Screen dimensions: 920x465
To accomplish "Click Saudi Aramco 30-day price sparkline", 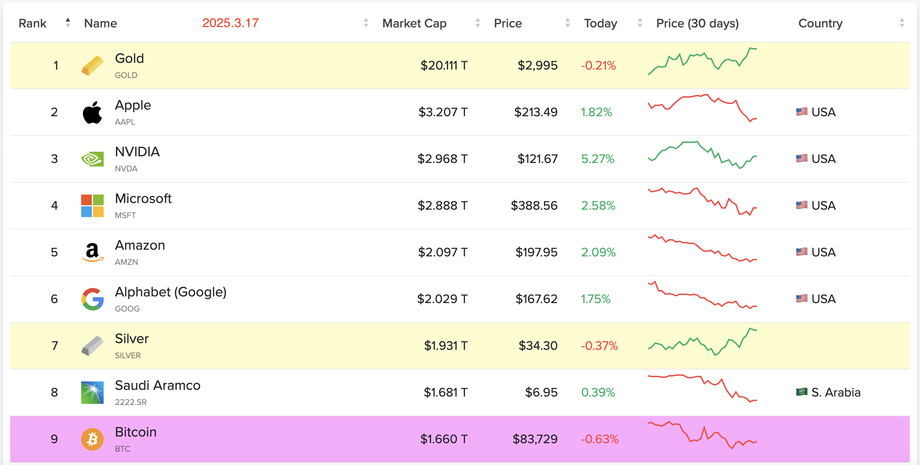I will click(702, 389).
